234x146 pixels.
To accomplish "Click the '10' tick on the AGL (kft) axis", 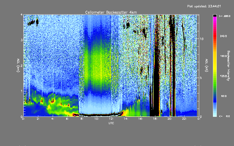I will (x=202, y=39).
